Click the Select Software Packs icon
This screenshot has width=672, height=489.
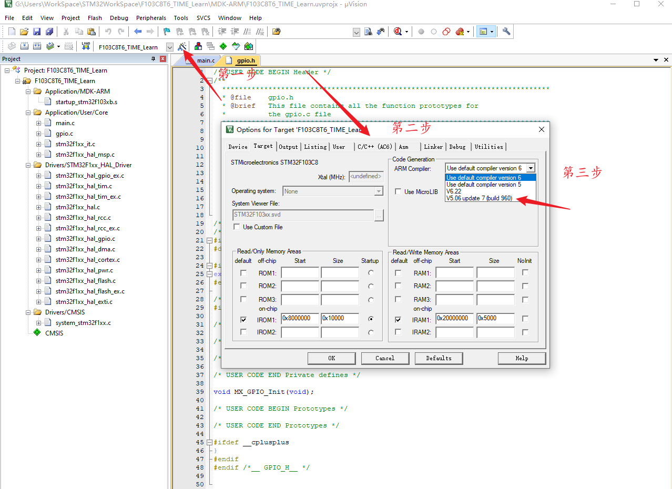(x=236, y=47)
